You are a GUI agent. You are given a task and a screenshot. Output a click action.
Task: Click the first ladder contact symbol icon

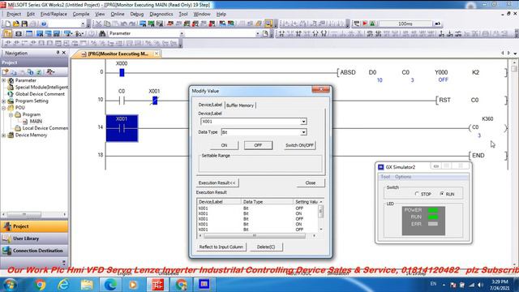pos(281,33)
